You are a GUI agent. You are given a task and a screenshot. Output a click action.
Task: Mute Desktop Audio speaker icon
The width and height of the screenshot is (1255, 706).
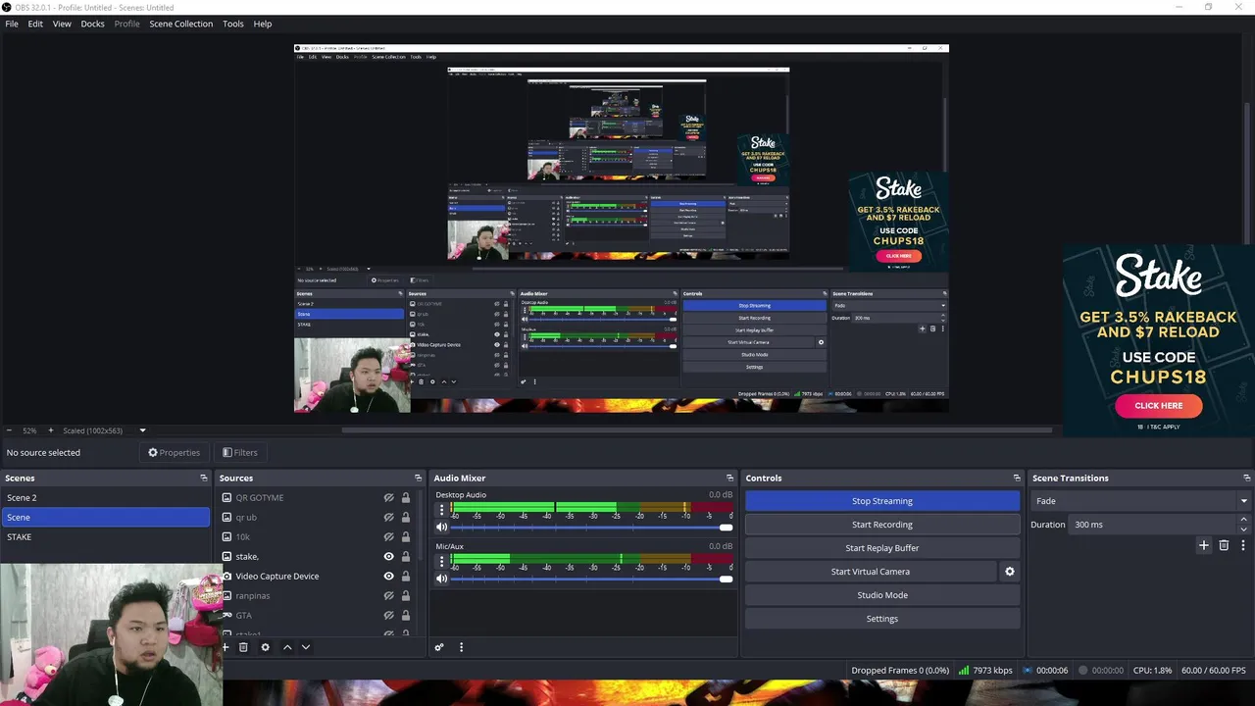[x=441, y=528]
